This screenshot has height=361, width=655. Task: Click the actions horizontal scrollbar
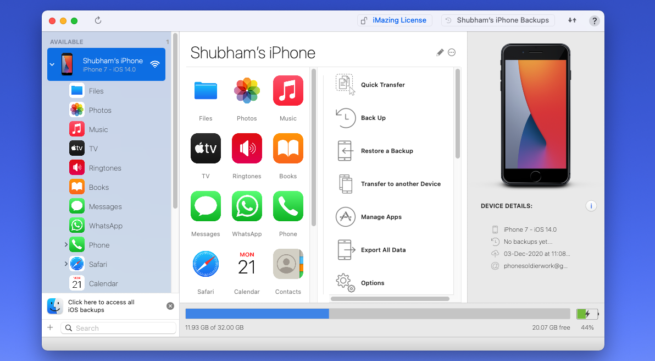click(390, 299)
